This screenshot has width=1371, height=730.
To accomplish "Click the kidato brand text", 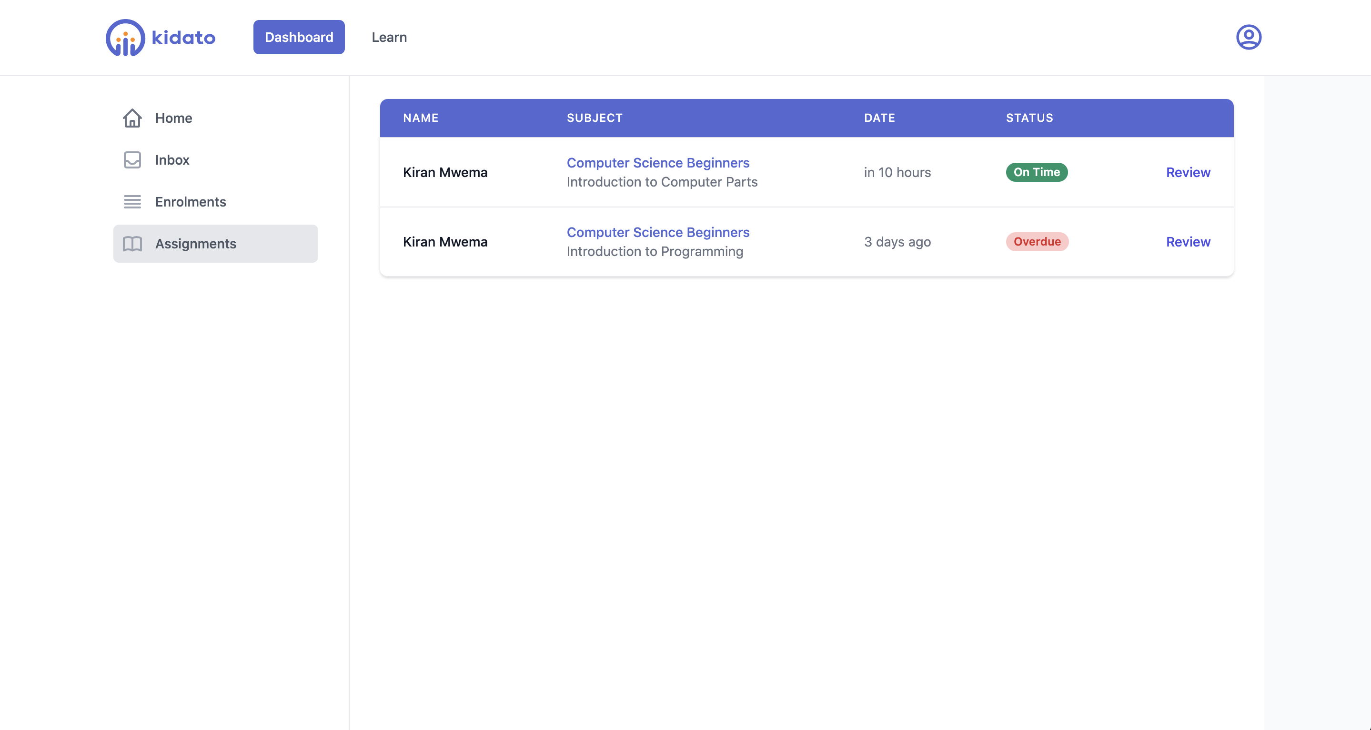I will tap(183, 38).
